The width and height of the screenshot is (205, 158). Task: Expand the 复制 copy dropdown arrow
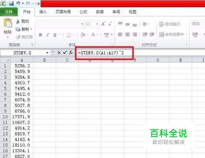(31, 29)
